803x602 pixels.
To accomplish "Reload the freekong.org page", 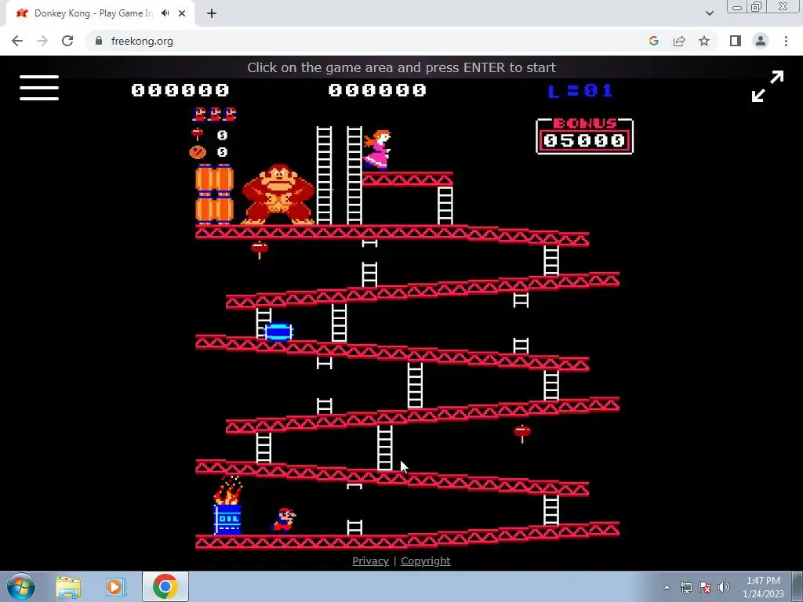I will tap(67, 41).
